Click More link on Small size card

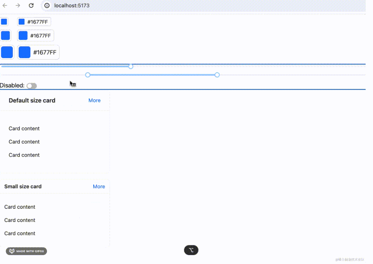99,187
